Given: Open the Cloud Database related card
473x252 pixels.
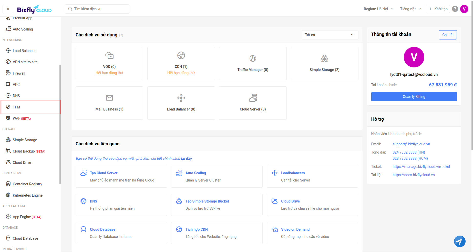Looking at the screenshot, I should (121, 233).
